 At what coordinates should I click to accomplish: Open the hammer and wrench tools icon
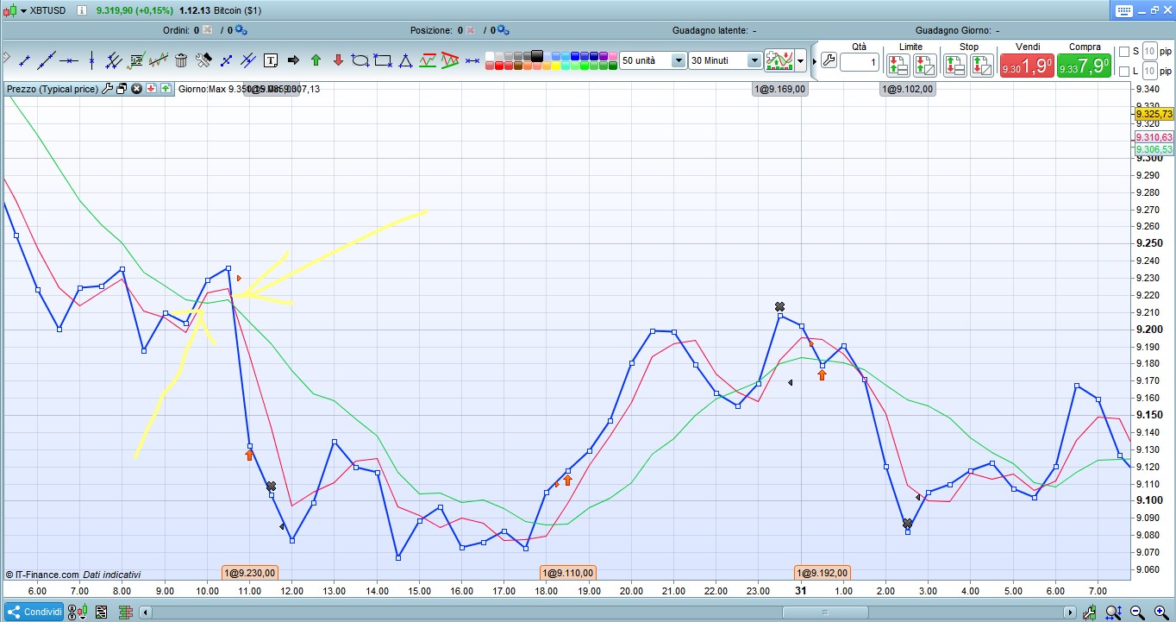pos(203,60)
